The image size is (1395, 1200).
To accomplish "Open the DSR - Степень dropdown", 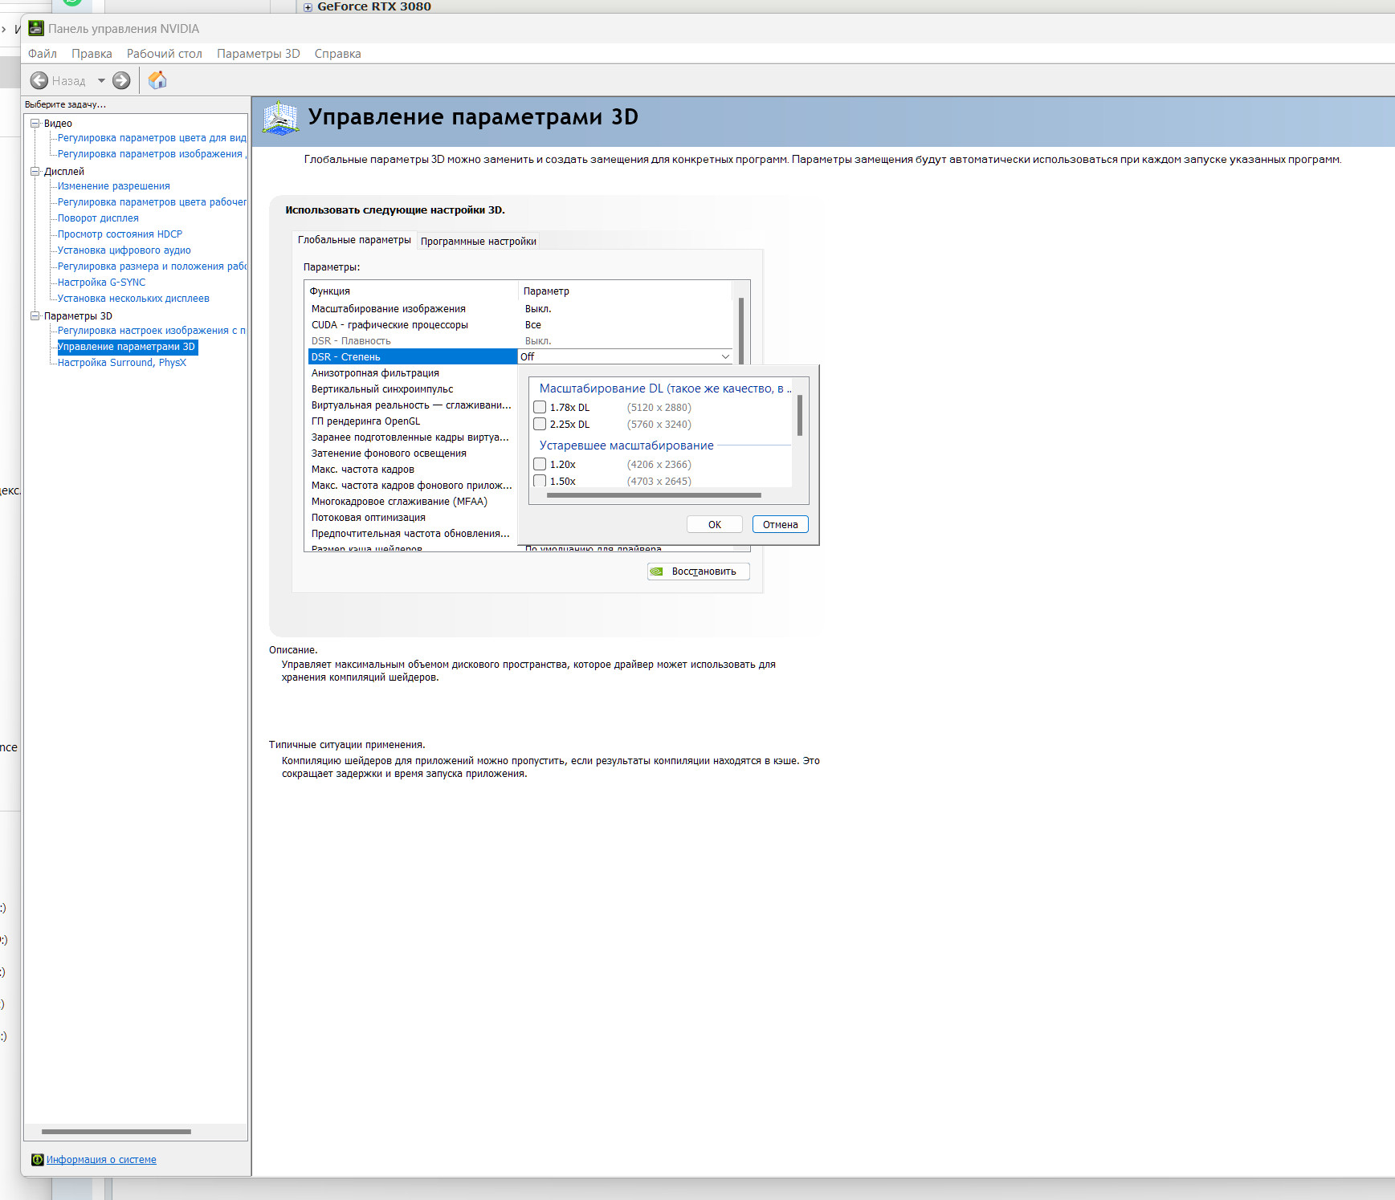I will [x=725, y=356].
